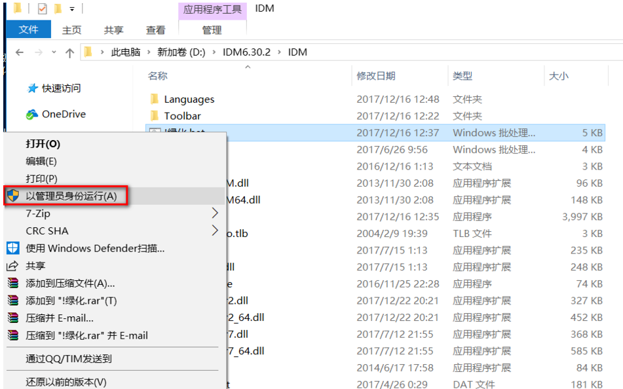The image size is (623, 389).
Task: Choose 打印(P) in the context menu
Action: point(41,179)
